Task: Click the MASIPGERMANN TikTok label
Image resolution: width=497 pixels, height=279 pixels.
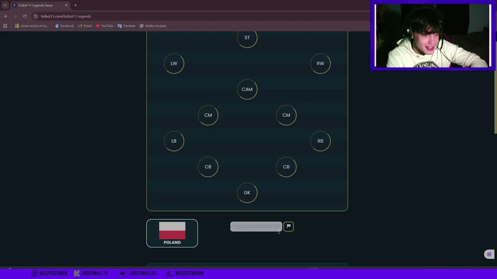Action: 185,273
